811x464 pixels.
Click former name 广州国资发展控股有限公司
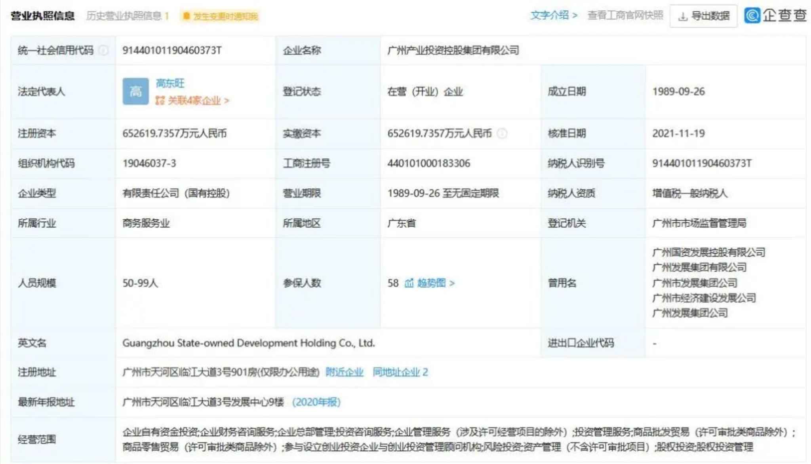tap(708, 252)
